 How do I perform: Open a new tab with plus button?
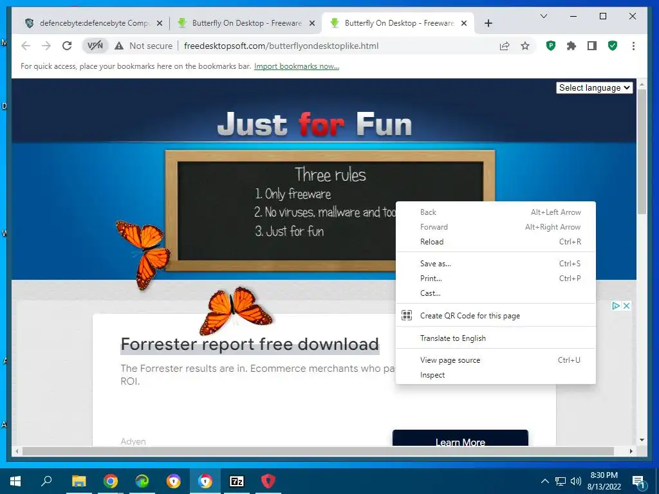click(488, 23)
